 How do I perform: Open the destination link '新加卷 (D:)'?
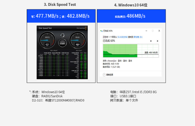pyautogui.click(x=138, y=37)
